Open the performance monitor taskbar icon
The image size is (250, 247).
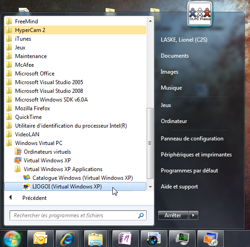pyautogui.click(x=182, y=239)
